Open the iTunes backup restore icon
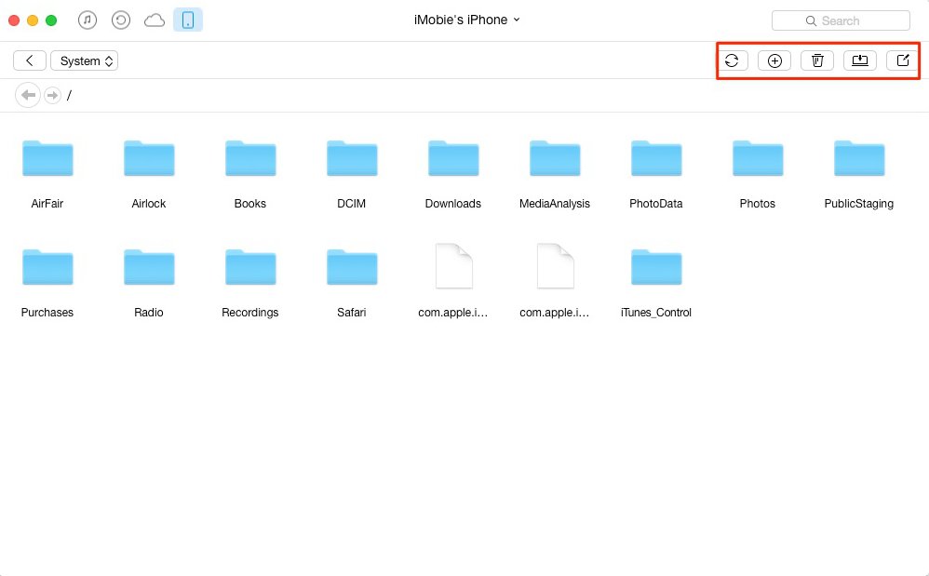 (x=121, y=20)
